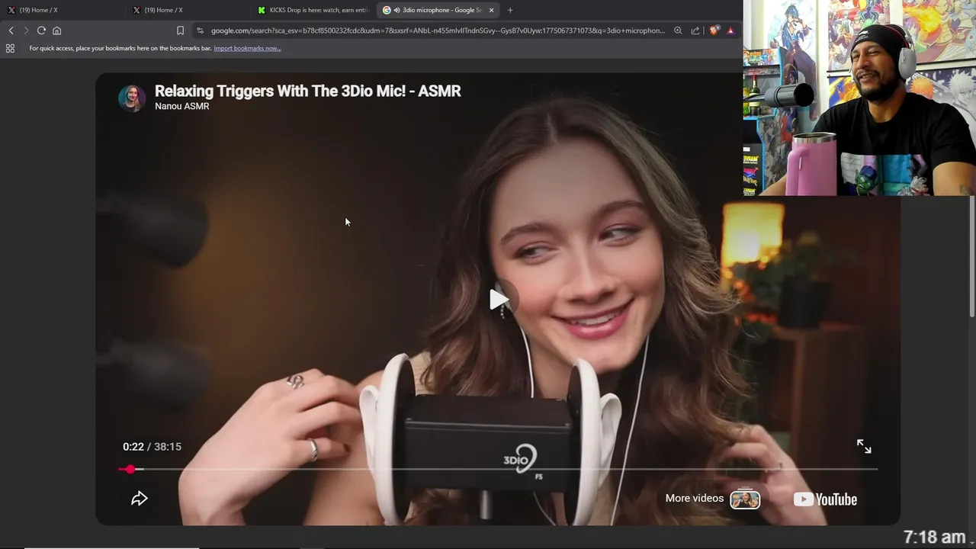The width and height of the screenshot is (976, 549).
Task: Click the URL address field
Action: 438,30
